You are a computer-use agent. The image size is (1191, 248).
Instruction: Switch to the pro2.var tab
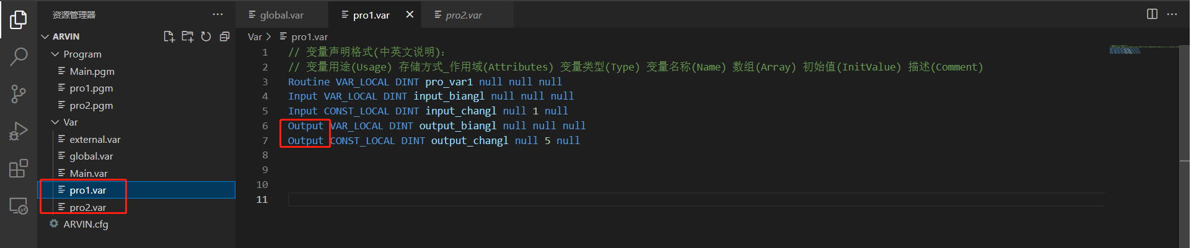pos(464,15)
